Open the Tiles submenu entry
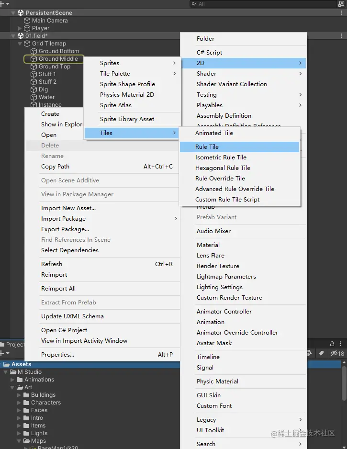The image size is (347, 449). click(x=132, y=133)
